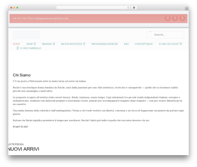Click the middle social icon in pink bar
This screenshot has height=167, width=197.
click(x=175, y=18)
